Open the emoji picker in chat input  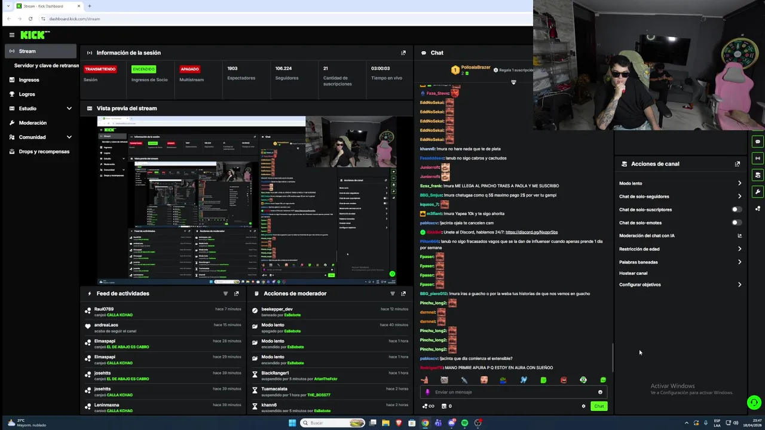click(600, 392)
